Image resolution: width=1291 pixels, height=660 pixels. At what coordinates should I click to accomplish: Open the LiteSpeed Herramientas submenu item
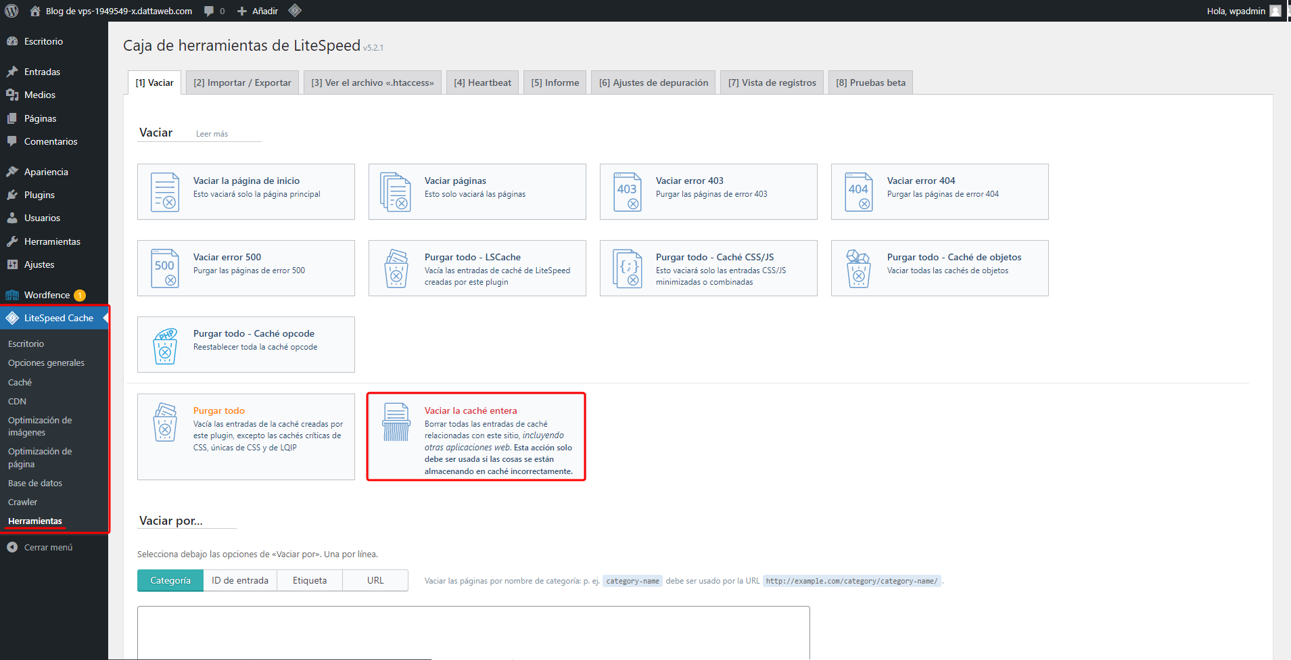click(35, 521)
